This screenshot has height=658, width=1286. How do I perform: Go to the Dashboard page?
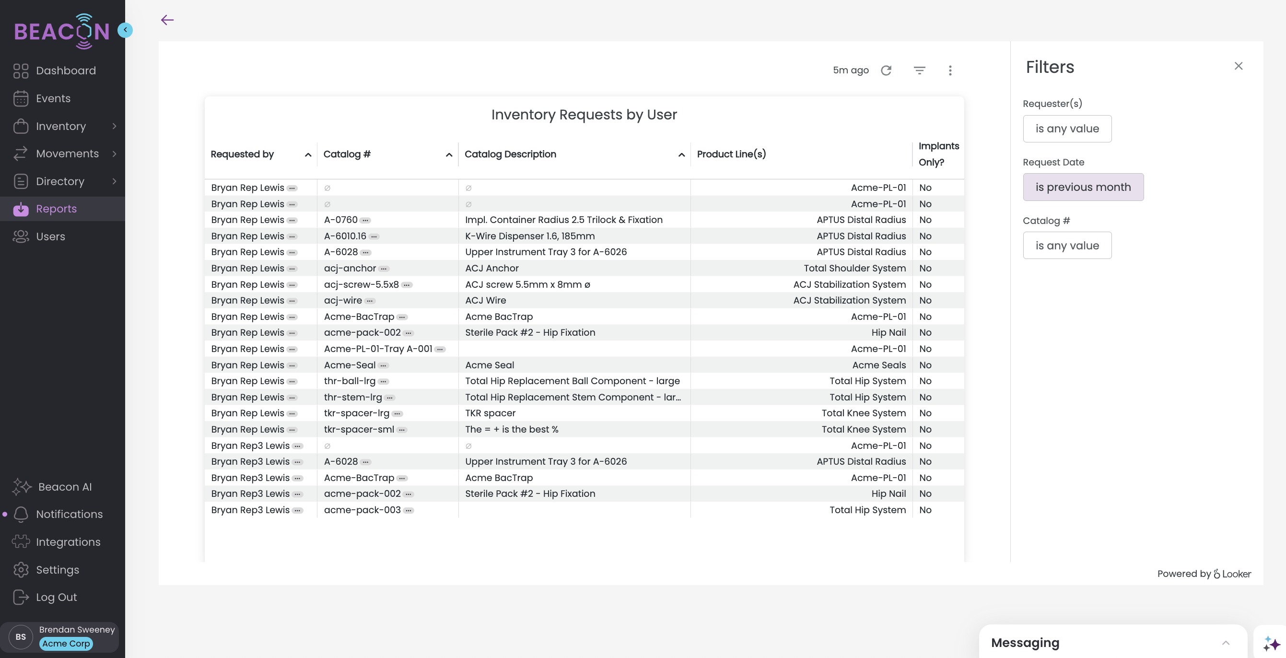click(x=65, y=71)
